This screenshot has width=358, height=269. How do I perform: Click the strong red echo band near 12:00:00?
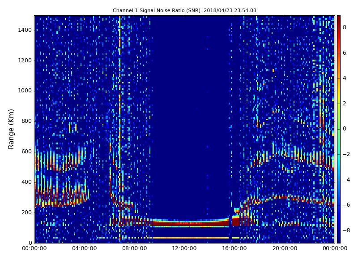pos(190,223)
